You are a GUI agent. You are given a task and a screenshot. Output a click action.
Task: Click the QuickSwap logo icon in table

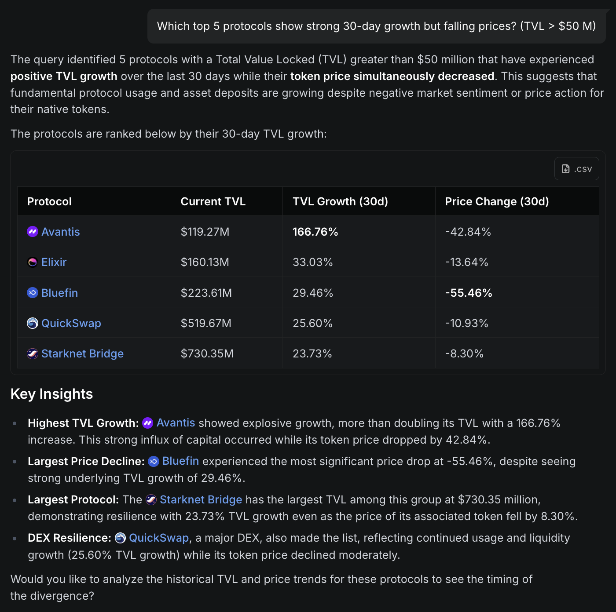coord(33,323)
